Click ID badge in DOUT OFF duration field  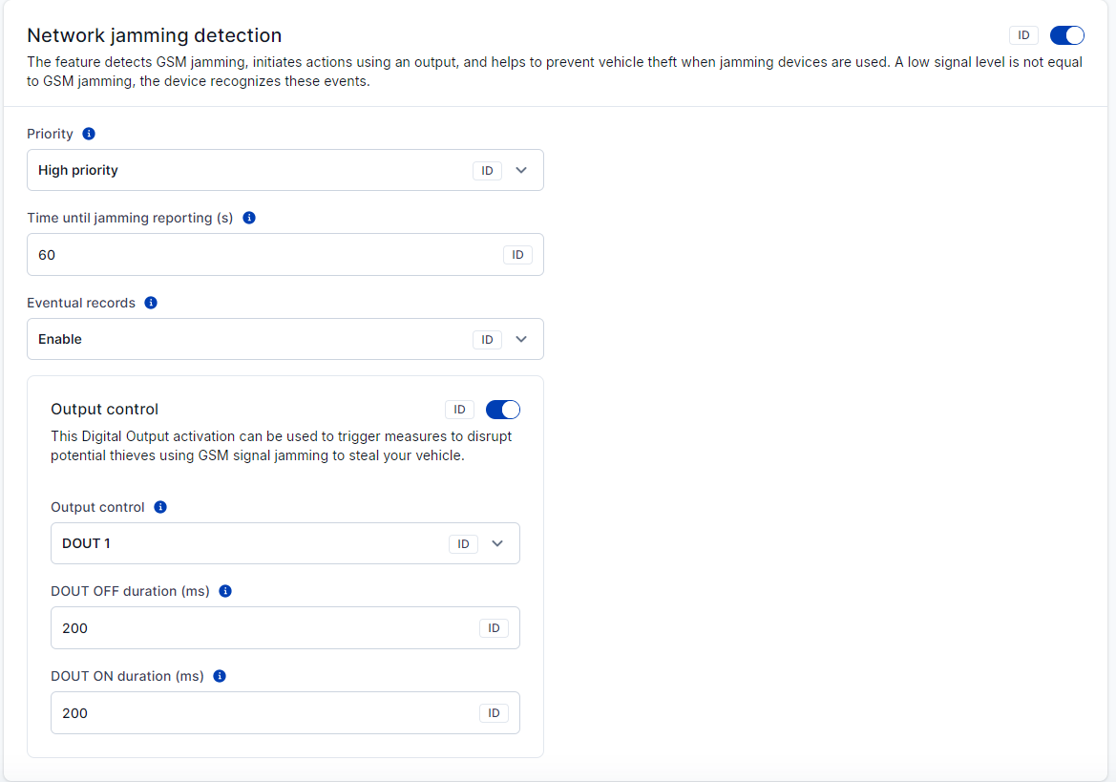(494, 628)
